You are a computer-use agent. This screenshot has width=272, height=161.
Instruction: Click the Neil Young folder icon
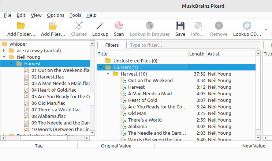coord(12,57)
